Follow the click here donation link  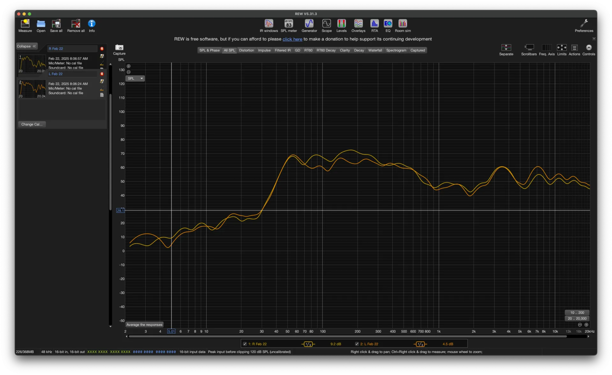(292, 39)
